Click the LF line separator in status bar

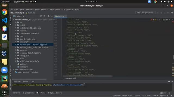pos(142,96)
